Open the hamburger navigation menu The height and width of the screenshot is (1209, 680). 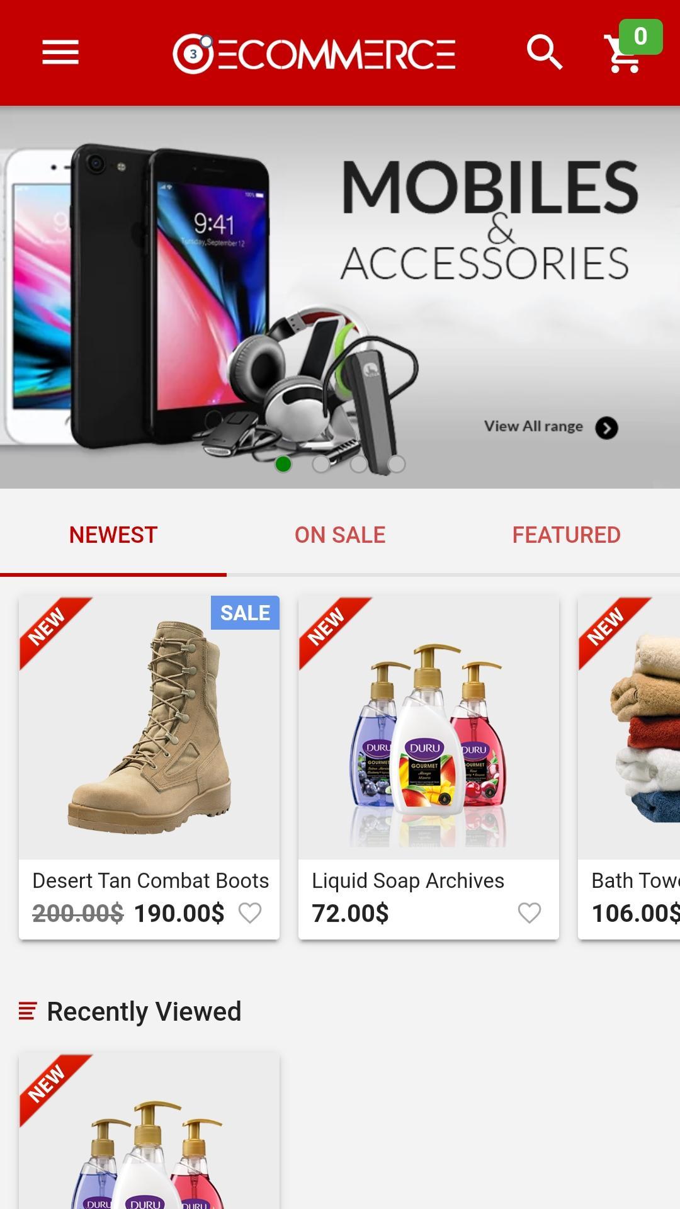tap(60, 52)
